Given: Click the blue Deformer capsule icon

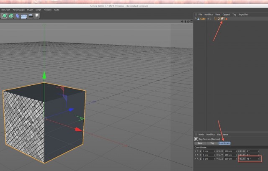Looking at the screenshot, I should click(18, 16).
